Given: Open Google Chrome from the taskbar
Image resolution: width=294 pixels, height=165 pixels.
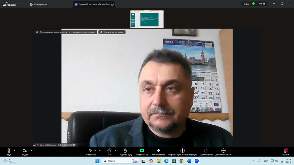Looking at the screenshot, I should coord(181,161).
